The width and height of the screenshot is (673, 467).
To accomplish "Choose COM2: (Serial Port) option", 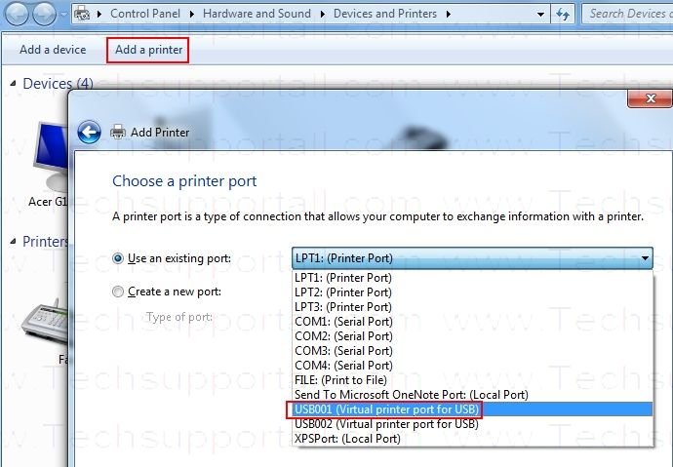I will pos(472,336).
